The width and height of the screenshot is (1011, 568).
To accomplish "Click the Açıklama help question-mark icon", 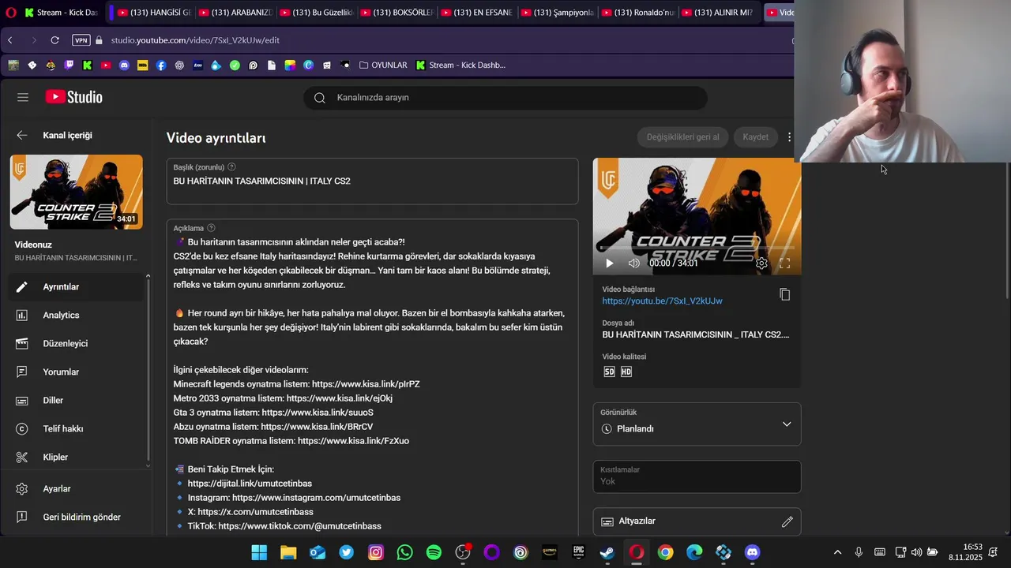I will 211,228.
